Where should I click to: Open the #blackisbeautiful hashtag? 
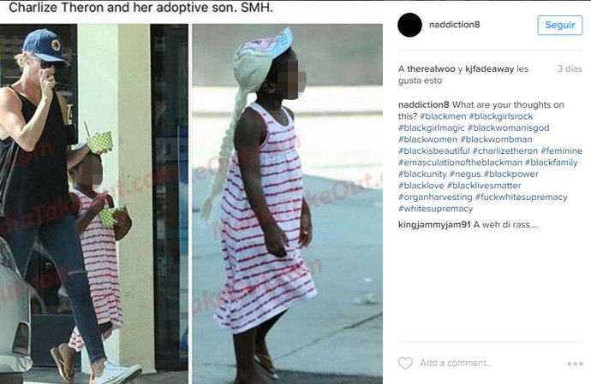point(433,151)
